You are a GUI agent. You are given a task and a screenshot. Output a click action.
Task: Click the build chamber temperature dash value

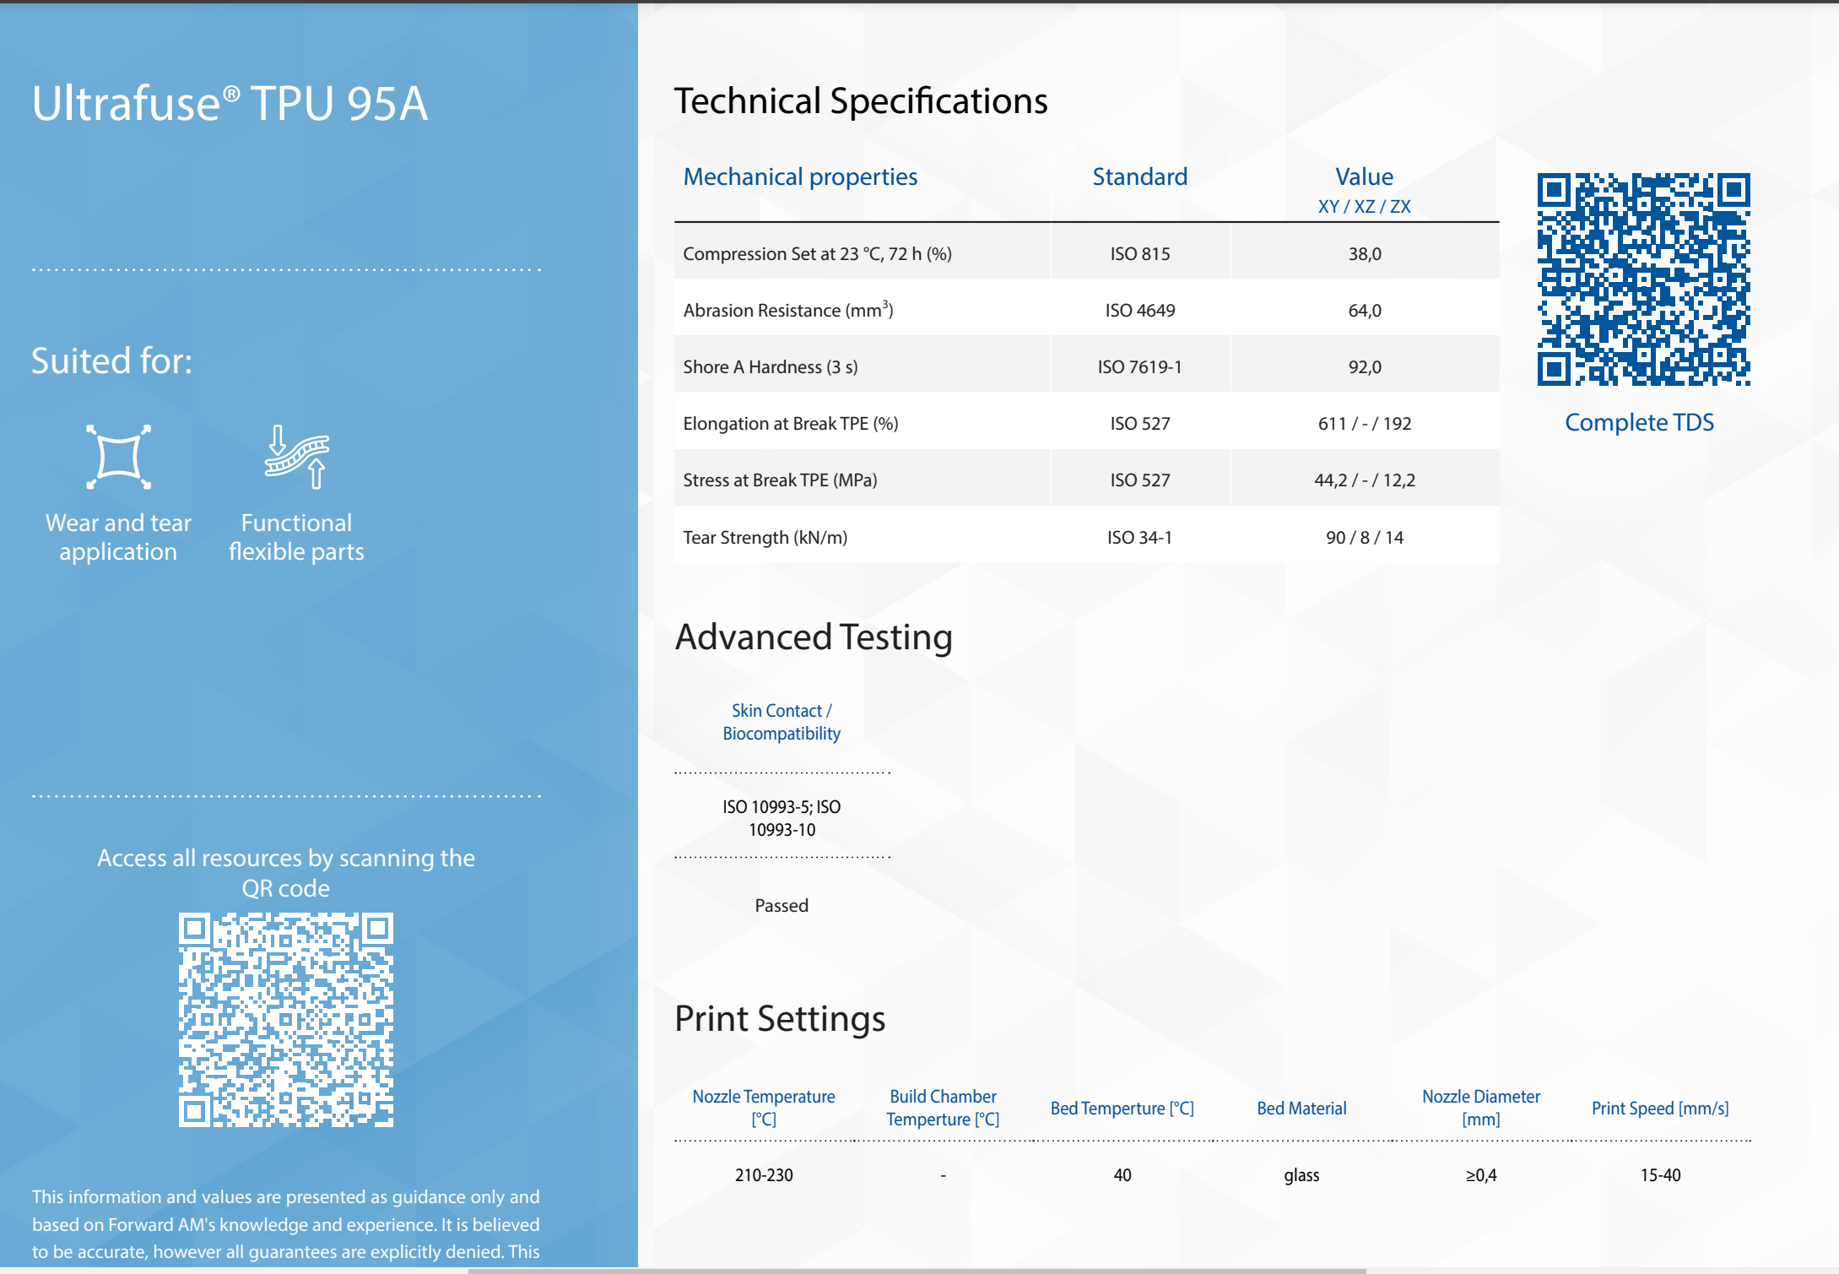pyautogui.click(x=943, y=1175)
